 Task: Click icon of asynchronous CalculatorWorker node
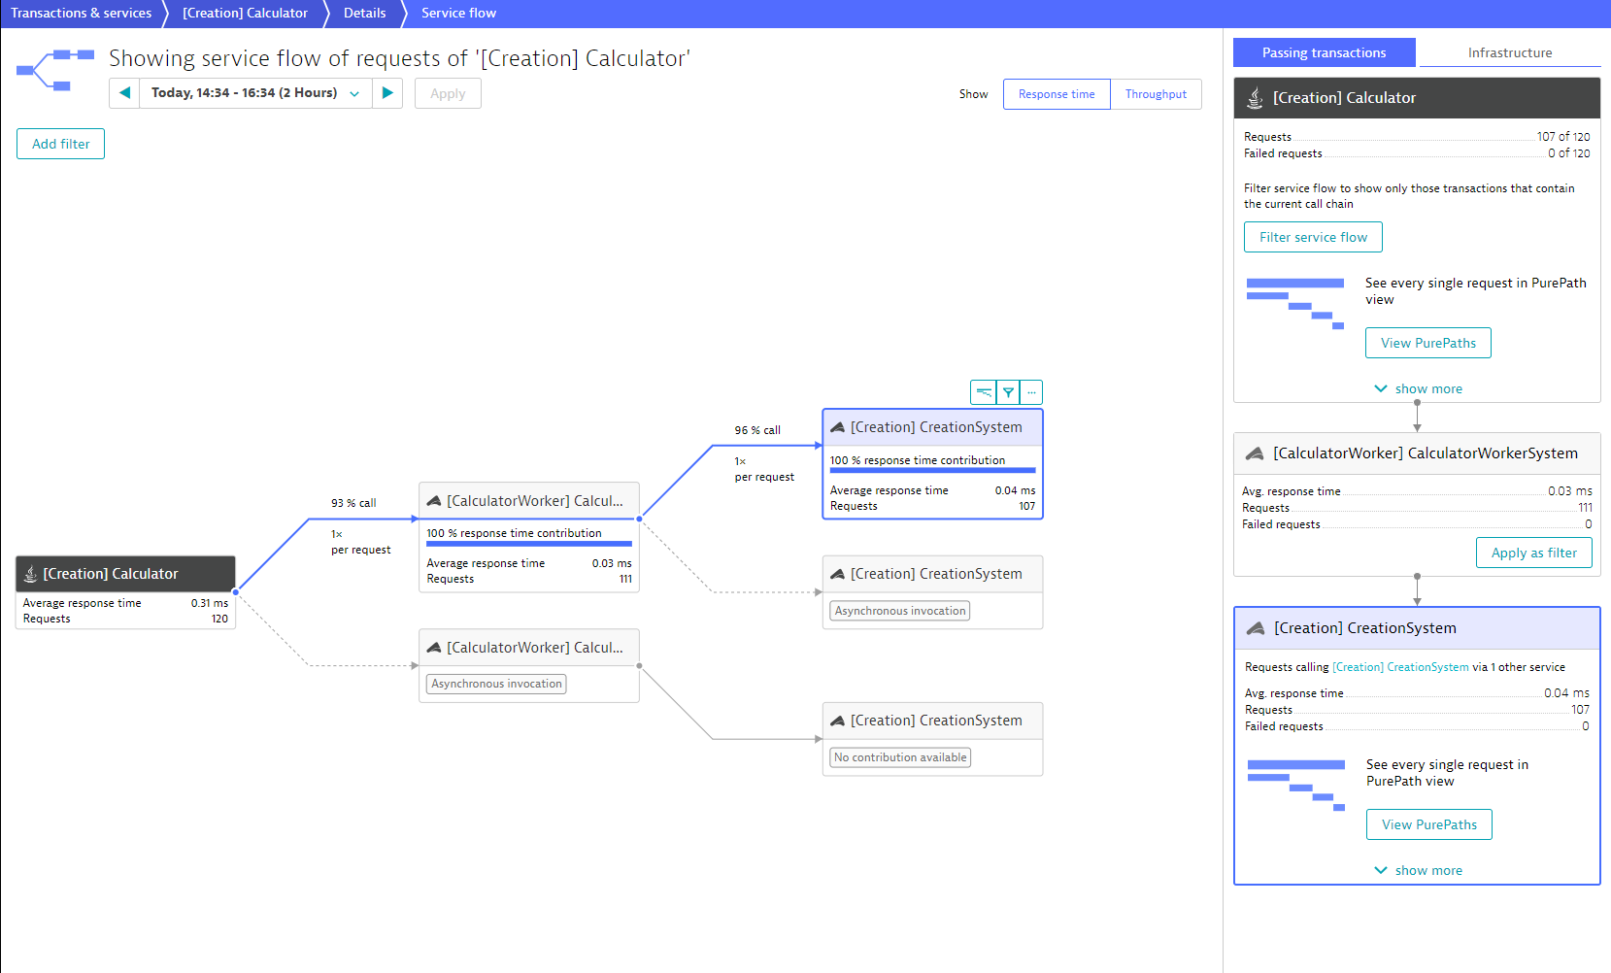click(x=434, y=648)
